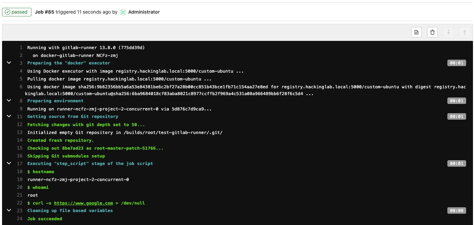Erase the job log with the trash icon
The width and height of the screenshot is (474, 225).
(x=432, y=32)
